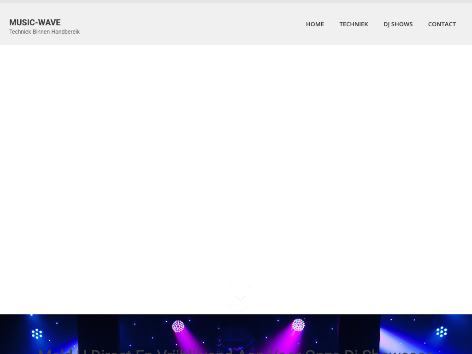Go to the TECHNIEK menu page
The height and width of the screenshot is (354, 472).
[x=354, y=24]
